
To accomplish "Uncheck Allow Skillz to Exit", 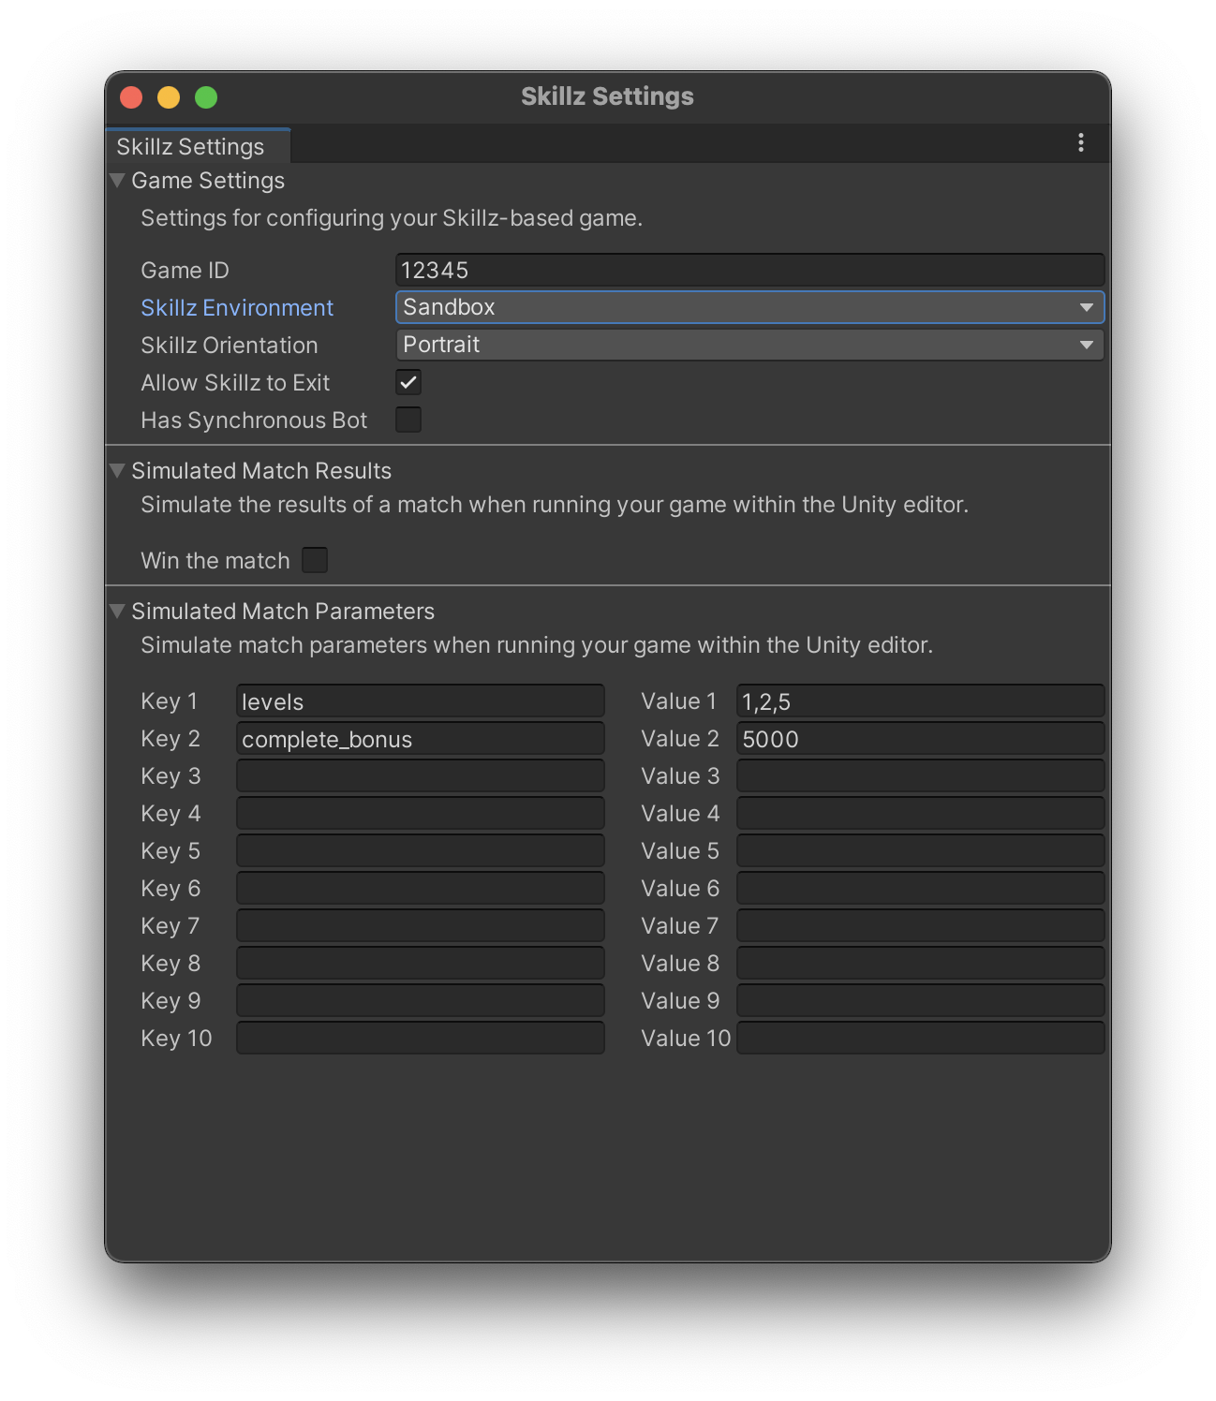I will point(408,382).
